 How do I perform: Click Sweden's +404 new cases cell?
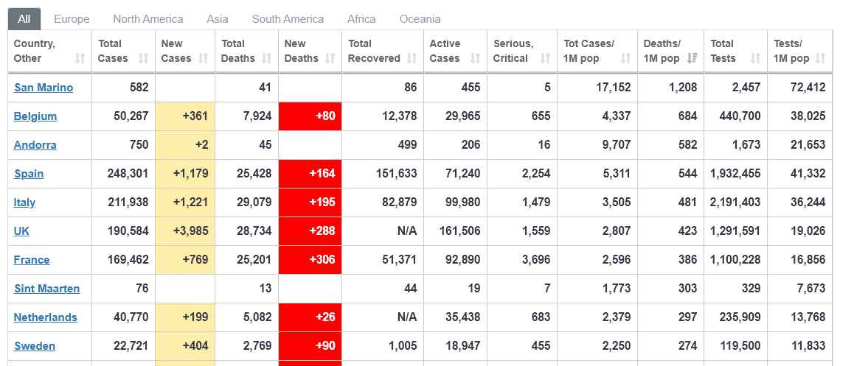tap(185, 346)
